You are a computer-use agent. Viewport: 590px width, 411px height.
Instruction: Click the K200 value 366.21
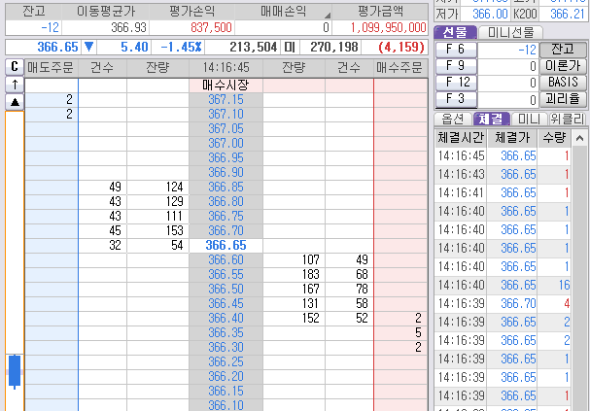(568, 15)
